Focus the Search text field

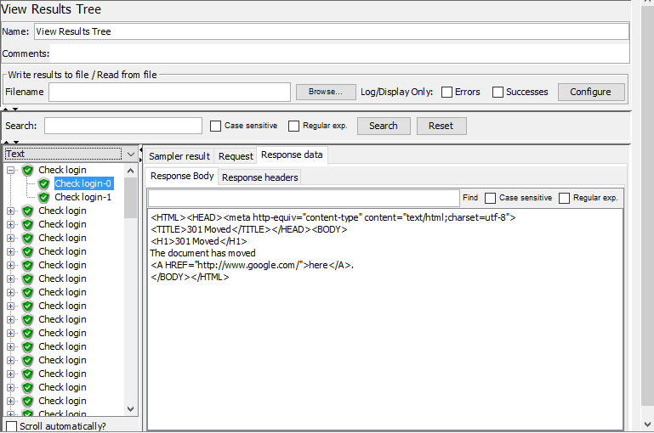[123, 126]
